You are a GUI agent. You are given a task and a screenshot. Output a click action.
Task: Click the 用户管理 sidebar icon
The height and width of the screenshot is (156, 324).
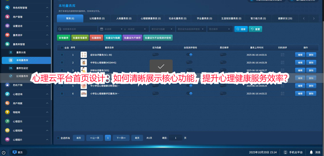point(7,17)
